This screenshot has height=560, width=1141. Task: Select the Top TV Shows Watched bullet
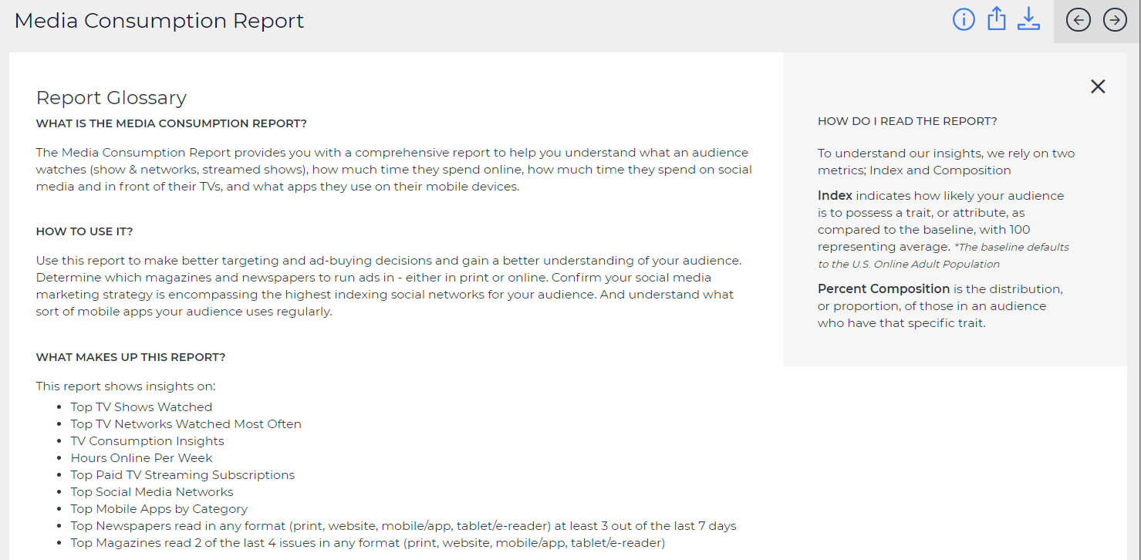141,407
